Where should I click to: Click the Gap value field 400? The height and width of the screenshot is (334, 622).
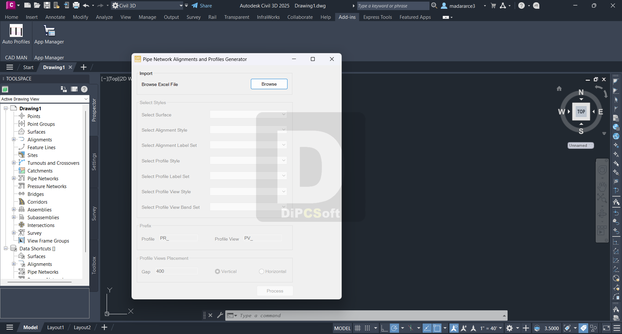176,271
